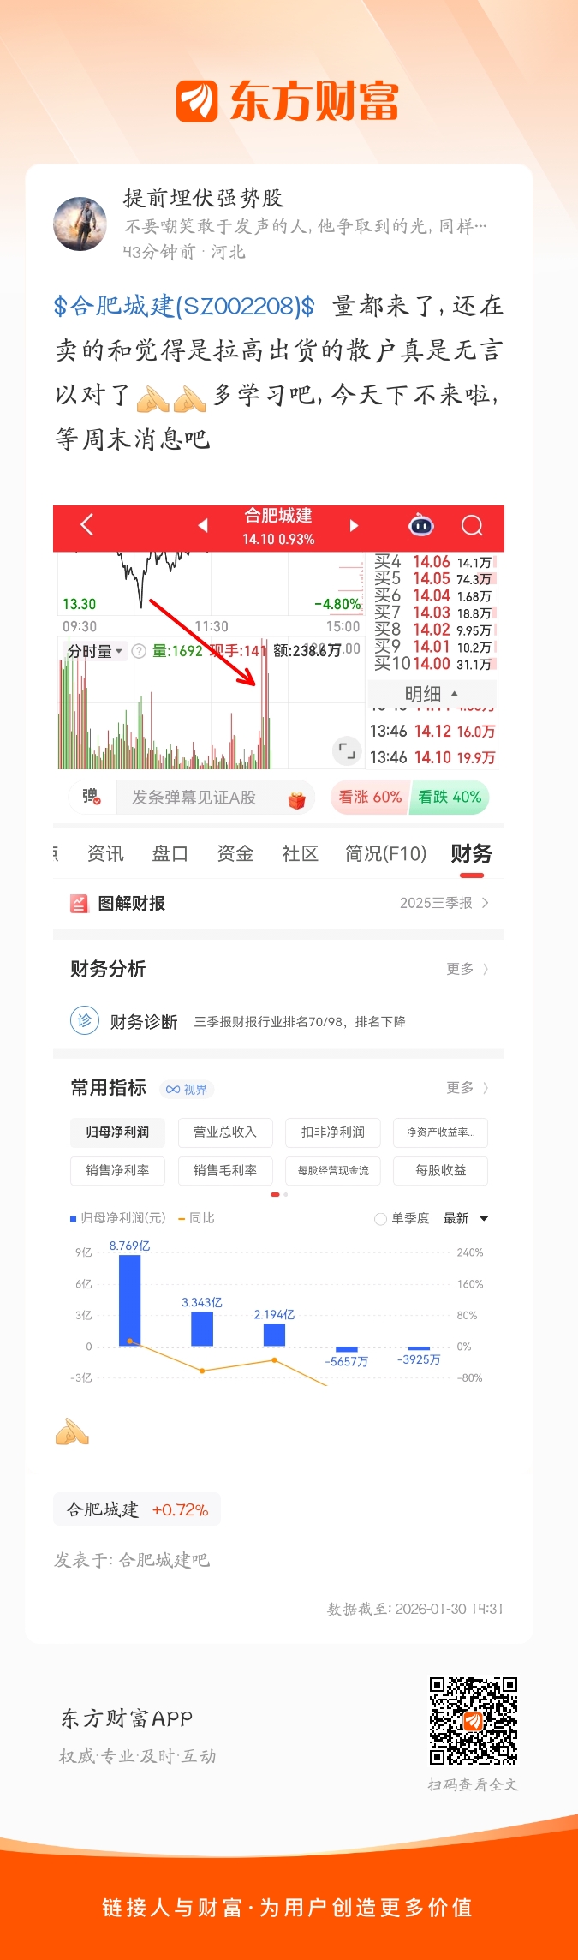Open the $合肥城建(SZ002208)$ stock link
578x1960 pixels.
(184, 306)
